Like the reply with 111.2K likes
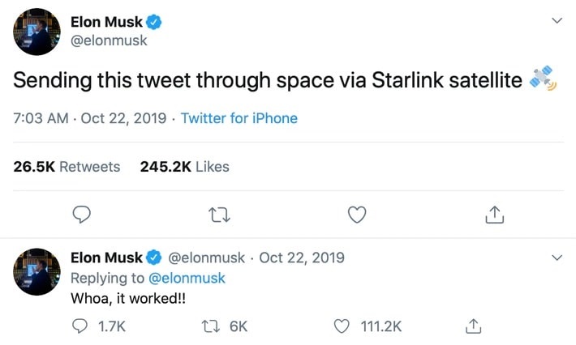 click(x=343, y=326)
